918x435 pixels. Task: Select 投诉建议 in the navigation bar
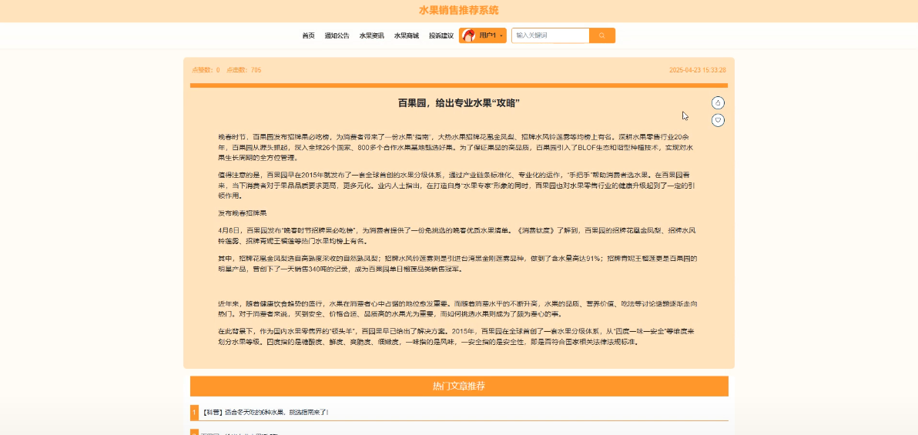pos(441,35)
